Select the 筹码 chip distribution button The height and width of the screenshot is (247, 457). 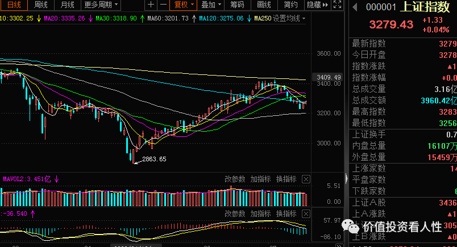(237, 5)
